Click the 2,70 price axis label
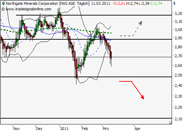This screenshot has height=131, width=183. coord(178,56)
